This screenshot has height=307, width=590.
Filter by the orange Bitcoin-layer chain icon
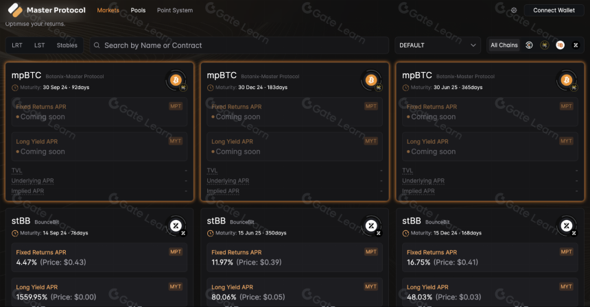[560, 45]
